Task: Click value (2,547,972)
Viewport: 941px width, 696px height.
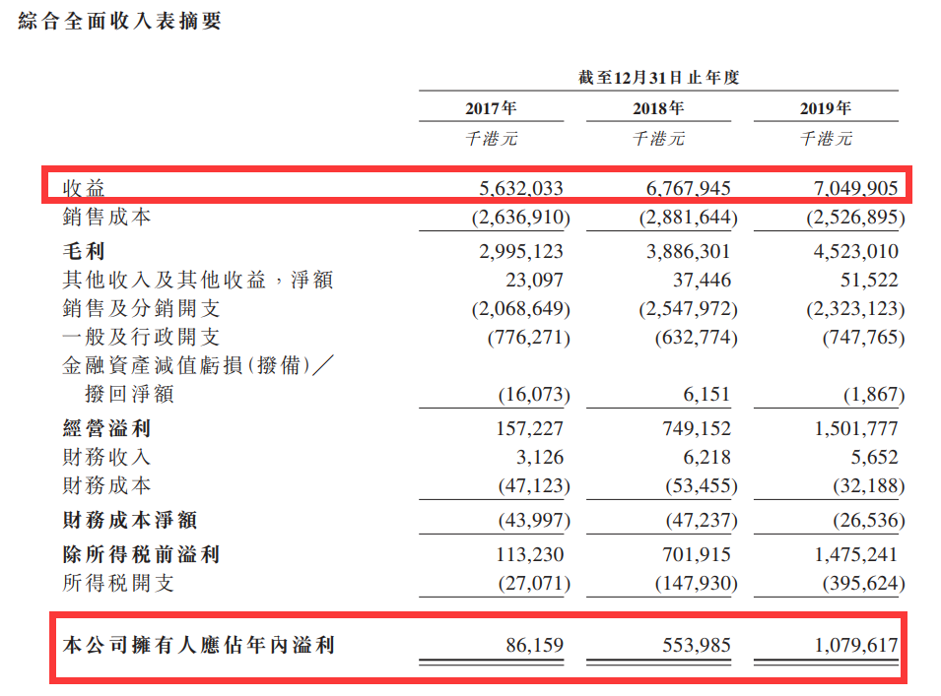Action: 689,309
